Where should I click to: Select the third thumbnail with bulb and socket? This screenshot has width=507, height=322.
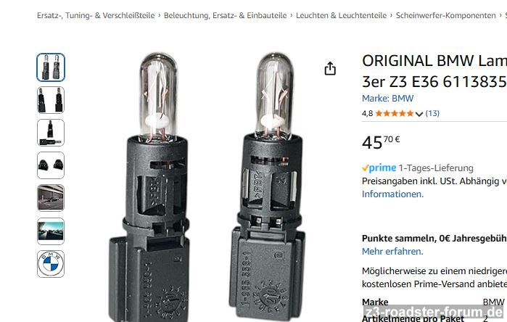[51, 133]
